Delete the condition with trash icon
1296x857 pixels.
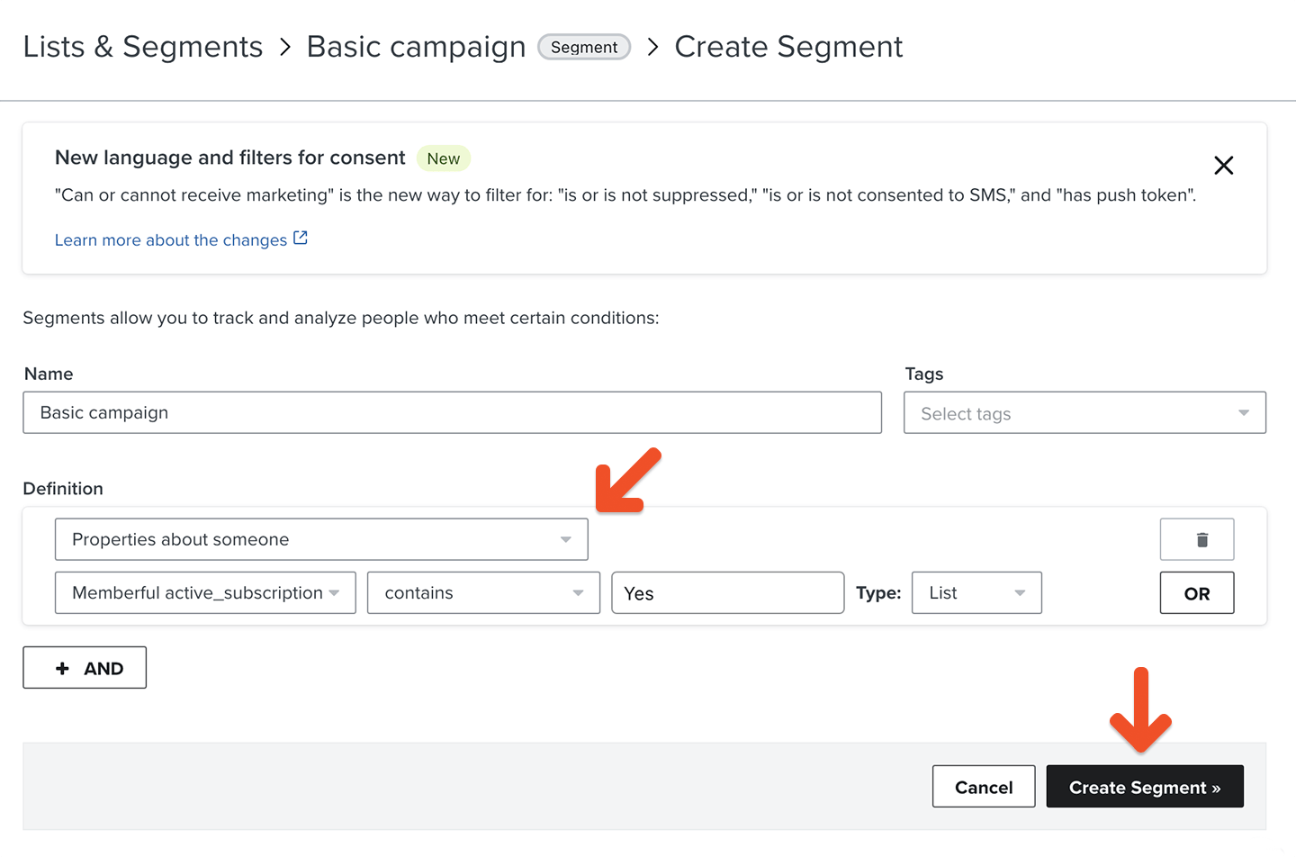click(1196, 540)
